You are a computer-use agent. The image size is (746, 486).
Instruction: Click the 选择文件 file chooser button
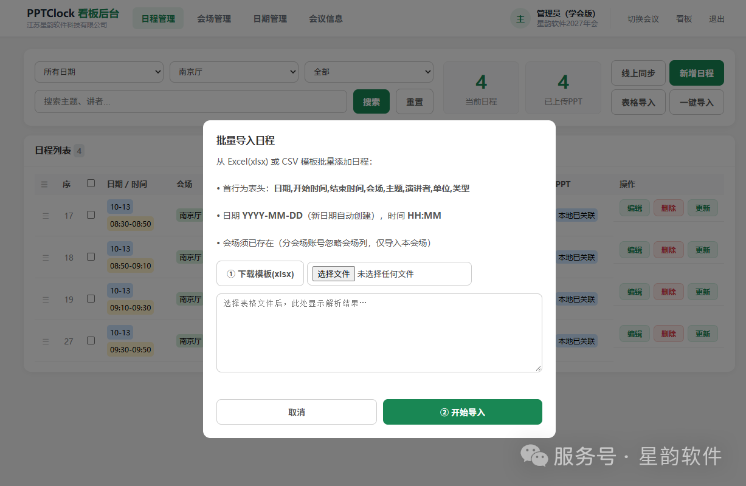pos(334,274)
